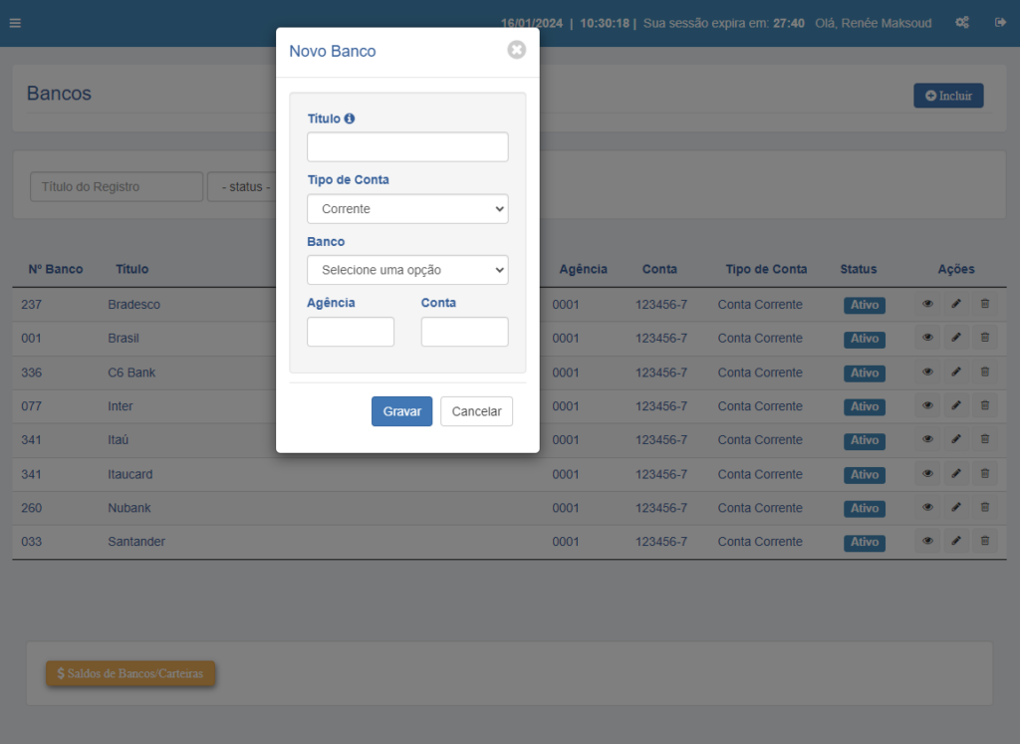Delete the Nubank entry
This screenshot has height=744, width=1020.
(985, 508)
